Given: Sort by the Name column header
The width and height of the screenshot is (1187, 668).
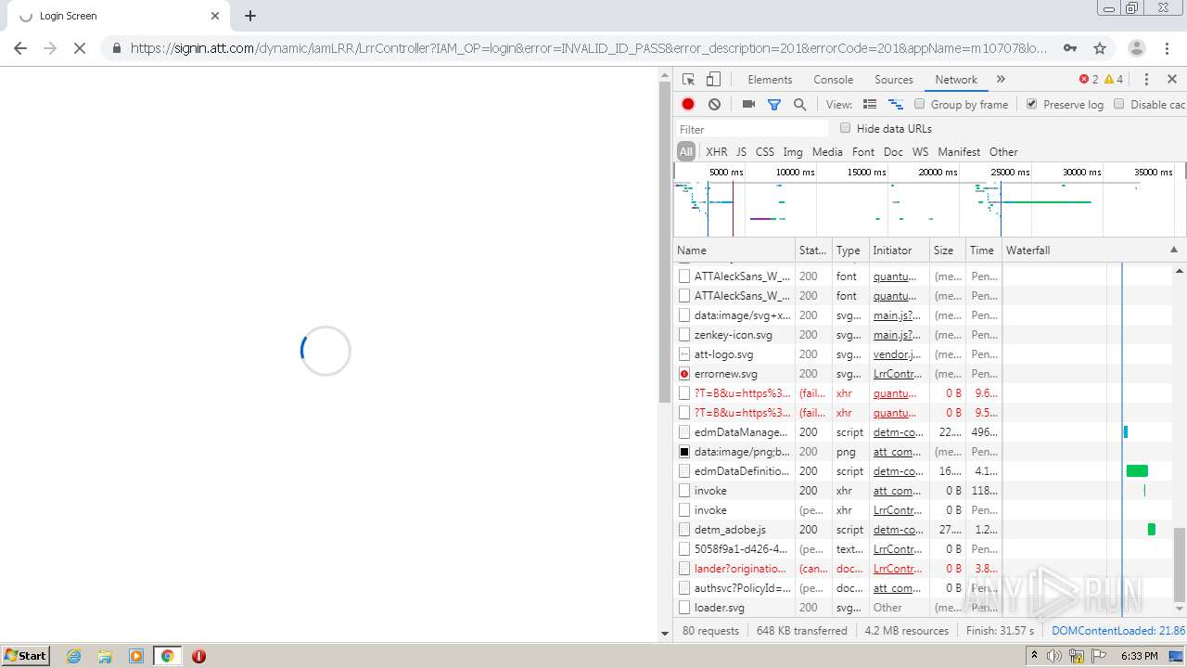Looking at the screenshot, I should pos(734,250).
